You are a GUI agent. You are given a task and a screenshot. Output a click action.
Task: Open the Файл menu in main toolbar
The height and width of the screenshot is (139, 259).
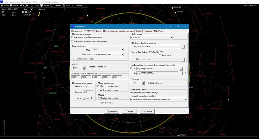5,5
